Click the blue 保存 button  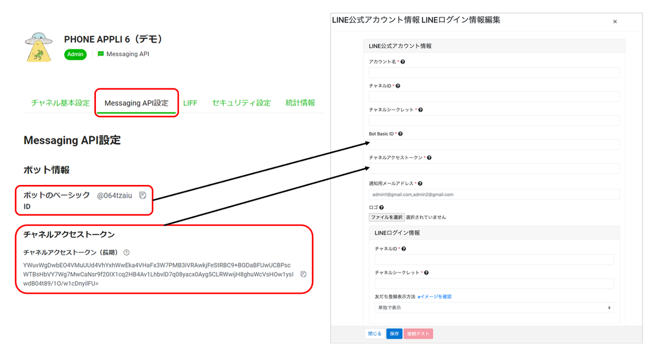[394, 334]
